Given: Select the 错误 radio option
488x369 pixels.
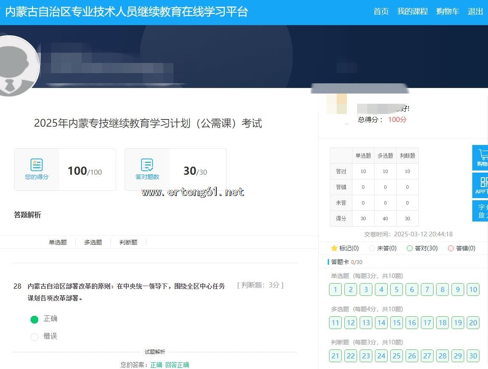Looking at the screenshot, I should [34, 337].
